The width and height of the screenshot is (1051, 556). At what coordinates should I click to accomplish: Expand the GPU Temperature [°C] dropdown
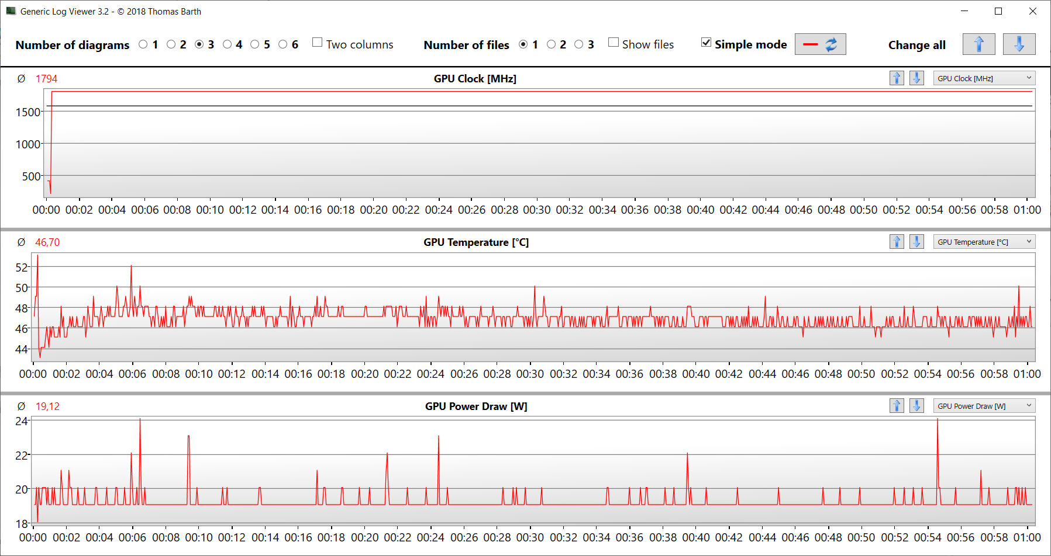[984, 242]
